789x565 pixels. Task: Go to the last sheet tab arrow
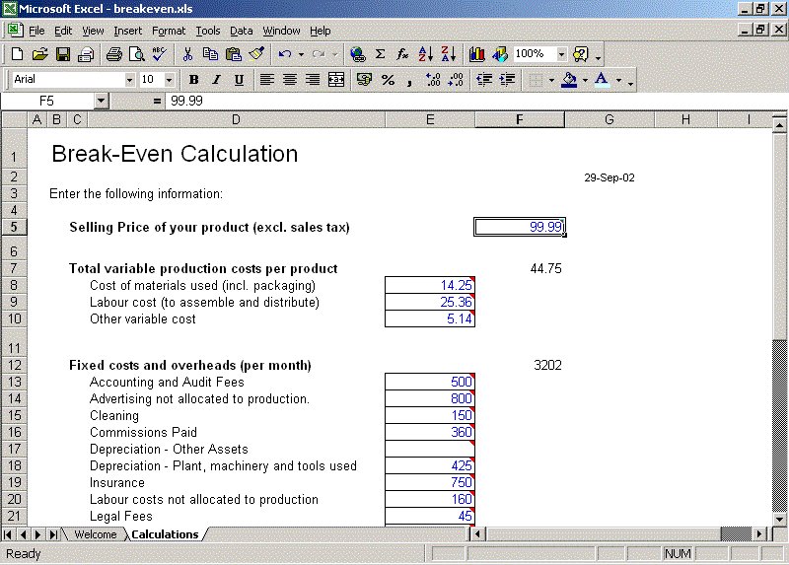53,534
